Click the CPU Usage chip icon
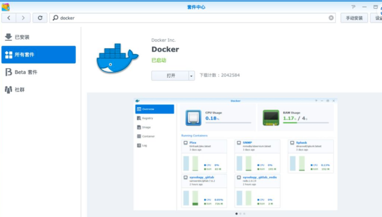 click(193, 118)
